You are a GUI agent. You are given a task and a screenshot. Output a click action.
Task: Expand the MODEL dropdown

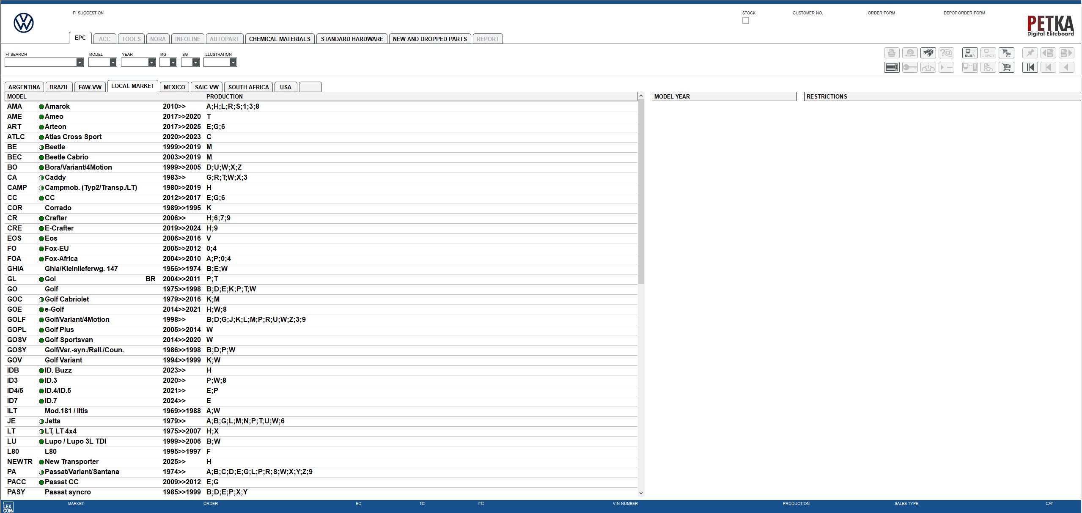point(113,63)
